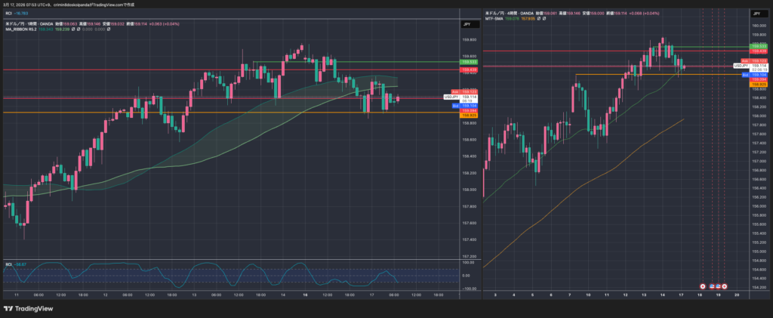Click the Ask price tag on 4-hour chart
Image resolution: width=773 pixels, height=318 pixels.
[x=744, y=60]
